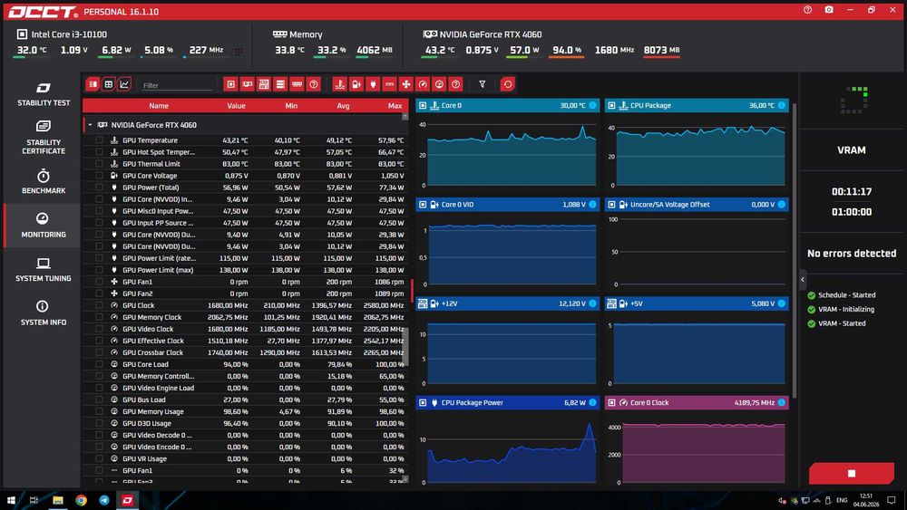
Task: Select the GPU Effective Clock row
Action: (246, 341)
